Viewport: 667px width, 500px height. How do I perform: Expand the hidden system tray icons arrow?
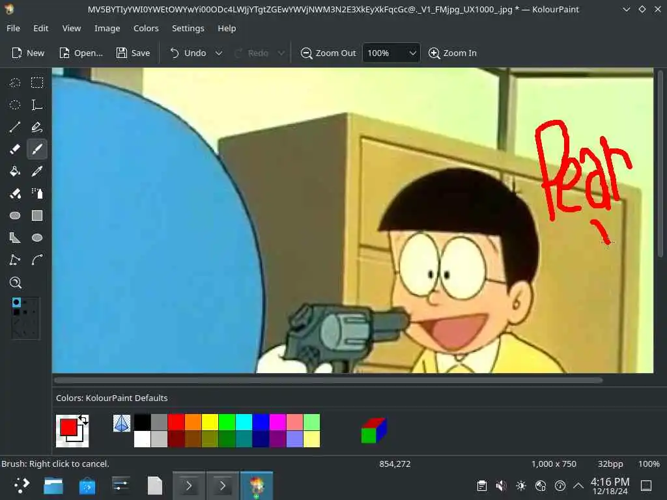(578, 486)
